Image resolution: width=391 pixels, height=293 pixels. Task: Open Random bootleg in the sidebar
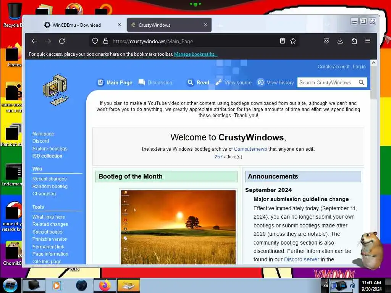coord(50,186)
